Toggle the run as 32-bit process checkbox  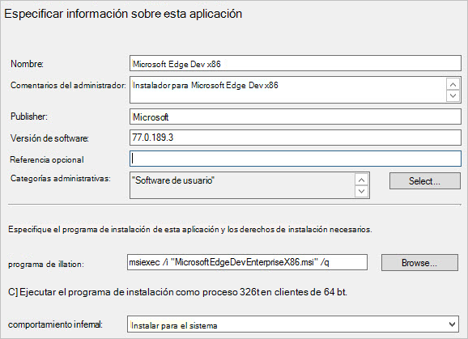coord(13,292)
